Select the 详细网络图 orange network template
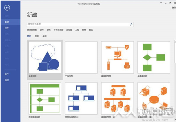176x122 pixels. (x=117, y=58)
